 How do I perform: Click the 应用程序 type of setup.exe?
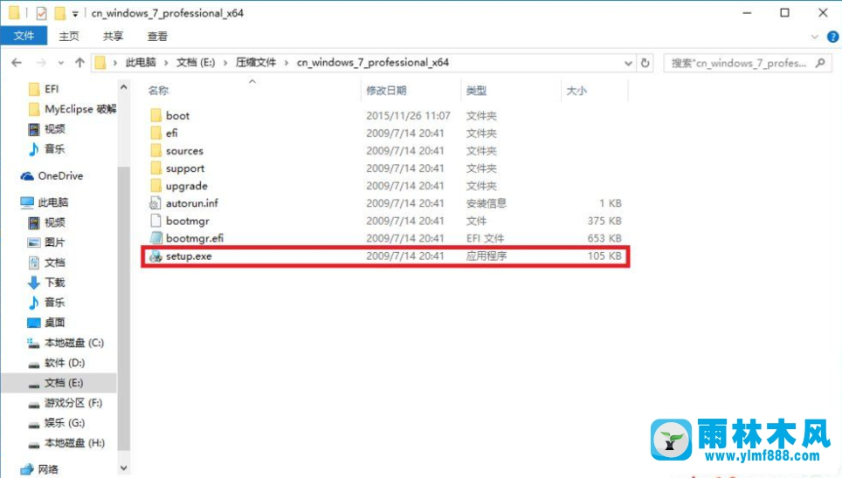point(486,256)
